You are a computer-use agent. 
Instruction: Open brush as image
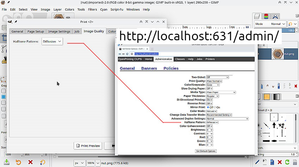pyautogui.click(x=295, y=162)
